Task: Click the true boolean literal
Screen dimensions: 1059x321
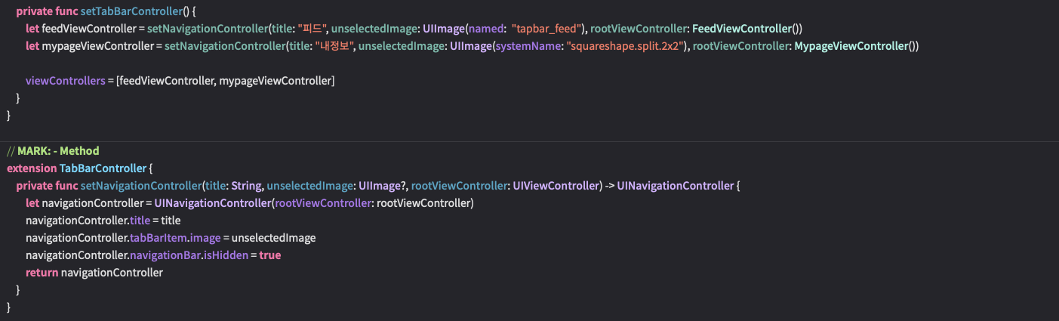Action: (x=269, y=255)
